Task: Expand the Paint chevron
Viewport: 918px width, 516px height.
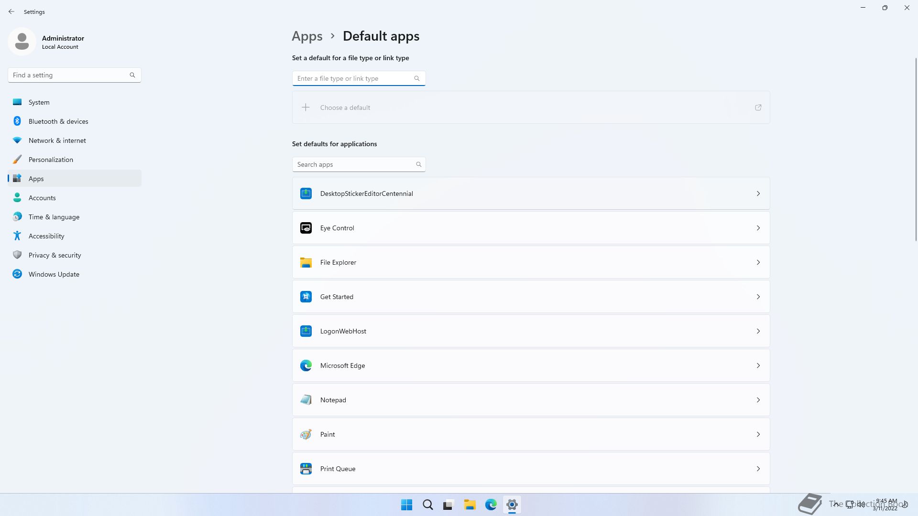Action: (x=758, y=434)
